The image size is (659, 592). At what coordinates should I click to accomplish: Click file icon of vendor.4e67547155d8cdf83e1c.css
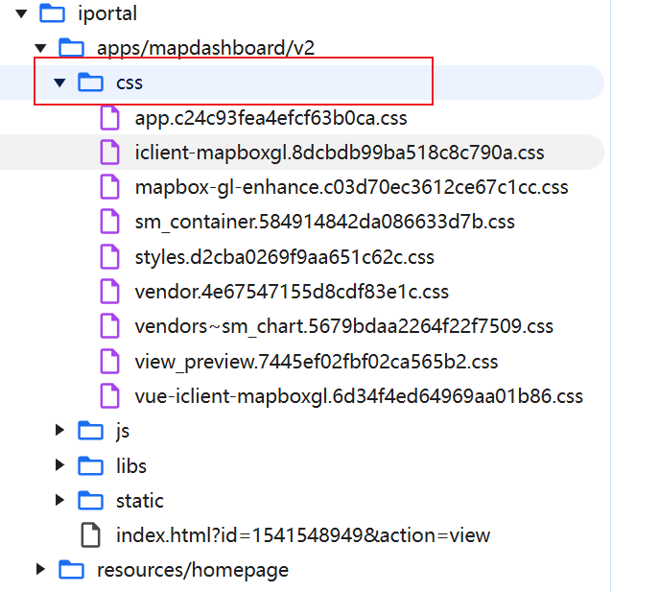(109, 291)
